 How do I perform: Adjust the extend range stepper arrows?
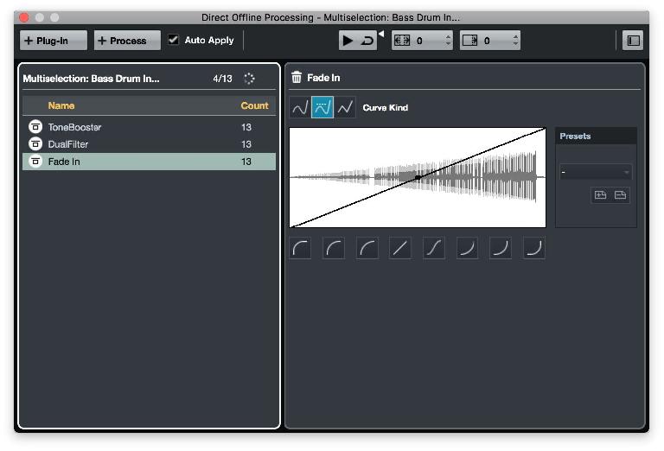point(448,41)
